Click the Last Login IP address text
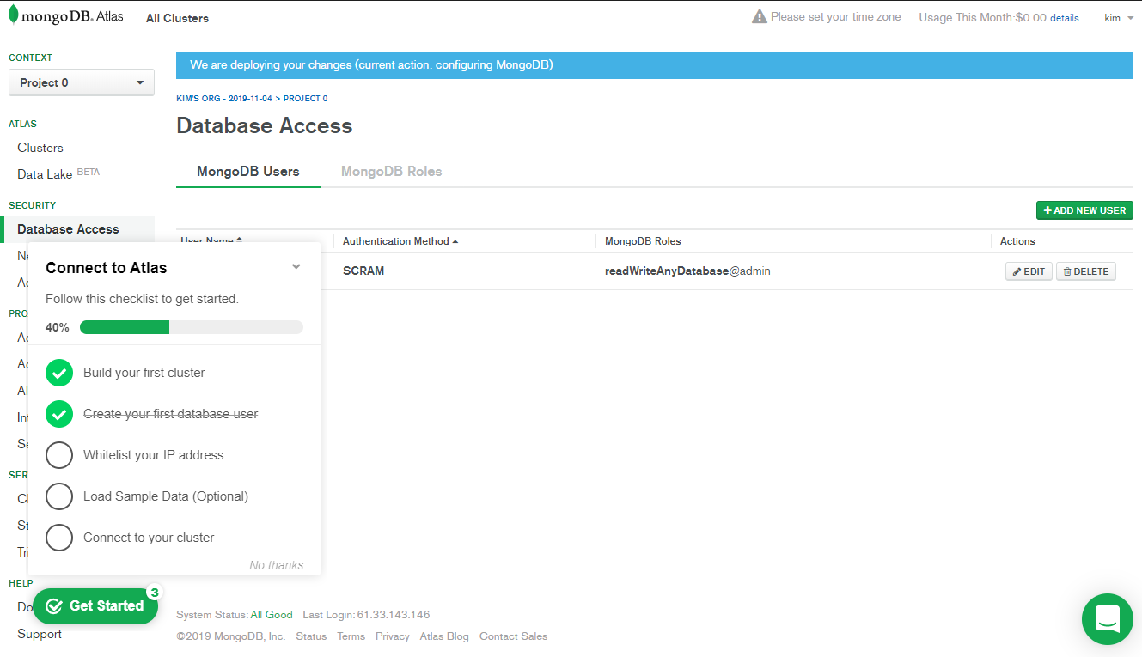1142x657 pixels. 394,615
